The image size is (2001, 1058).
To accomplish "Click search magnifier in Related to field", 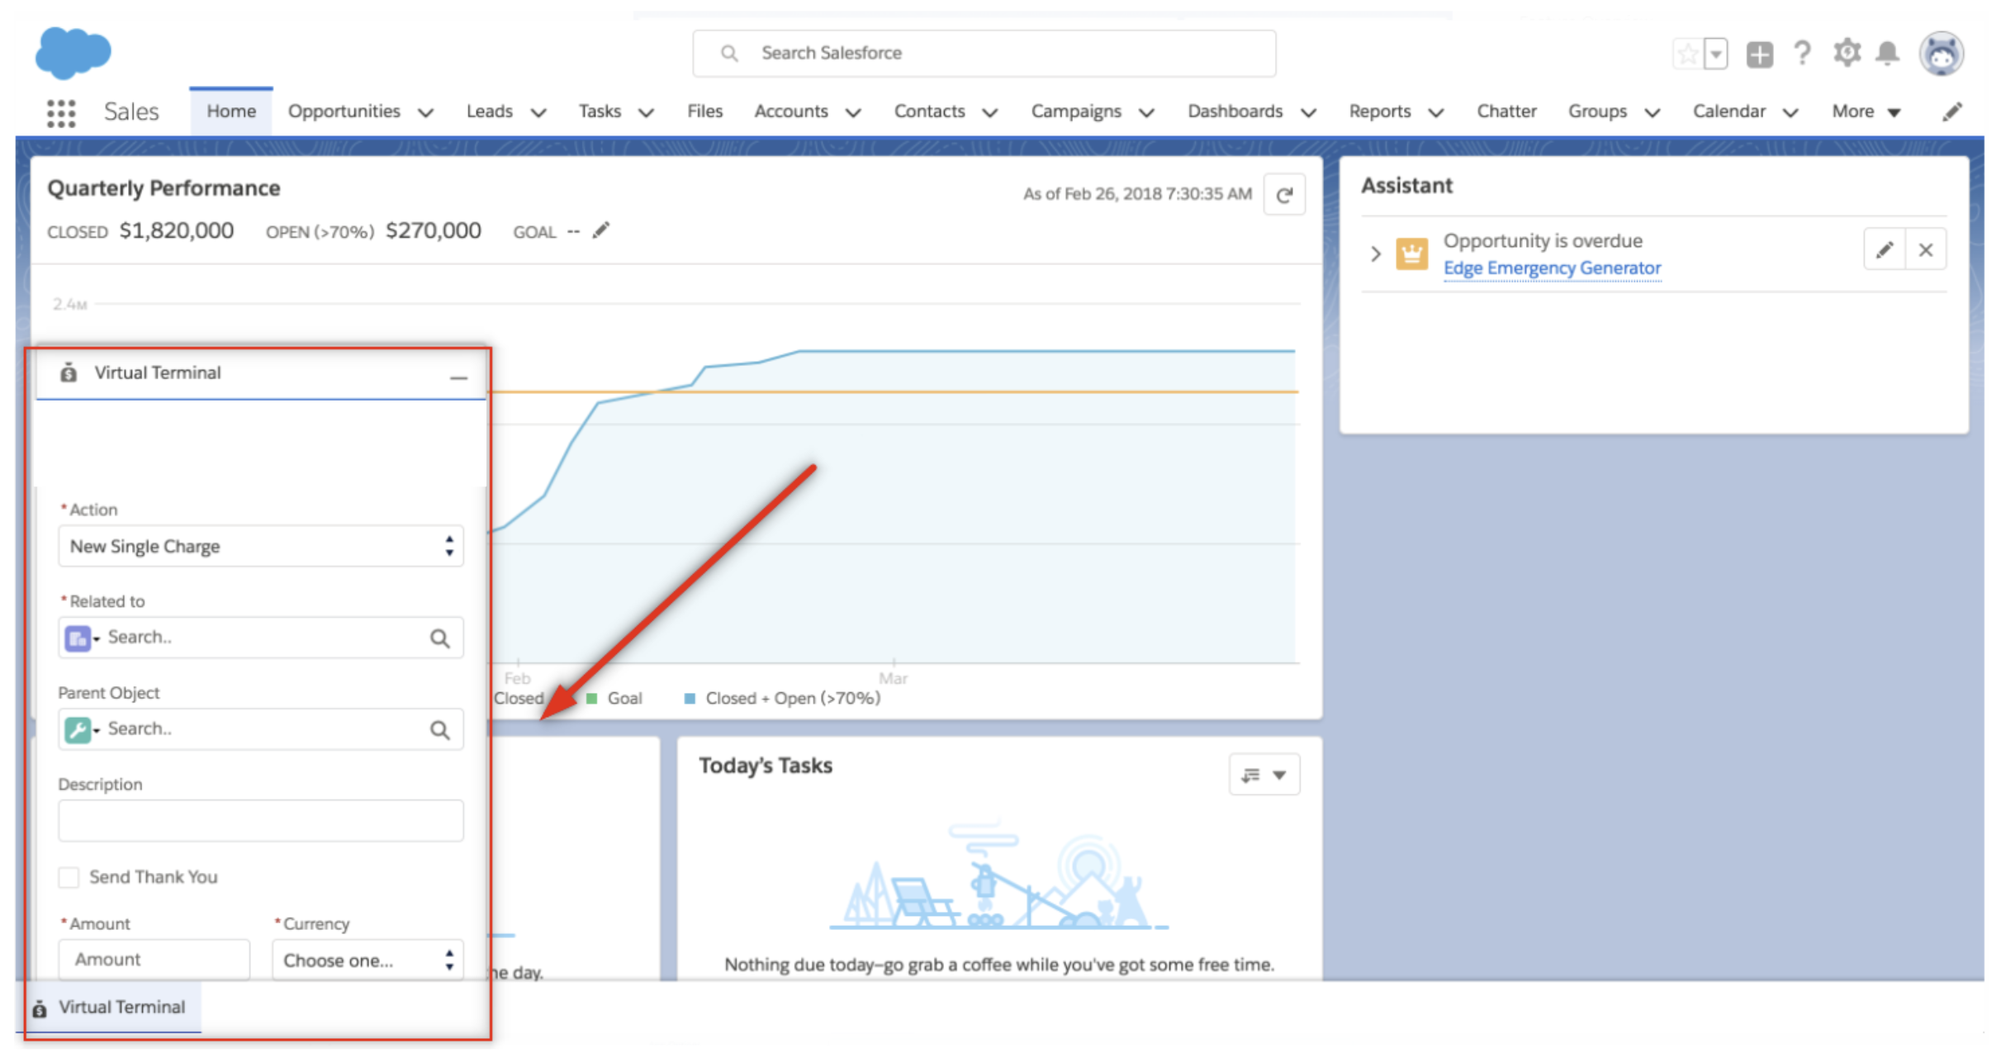I will click(439, 638).
